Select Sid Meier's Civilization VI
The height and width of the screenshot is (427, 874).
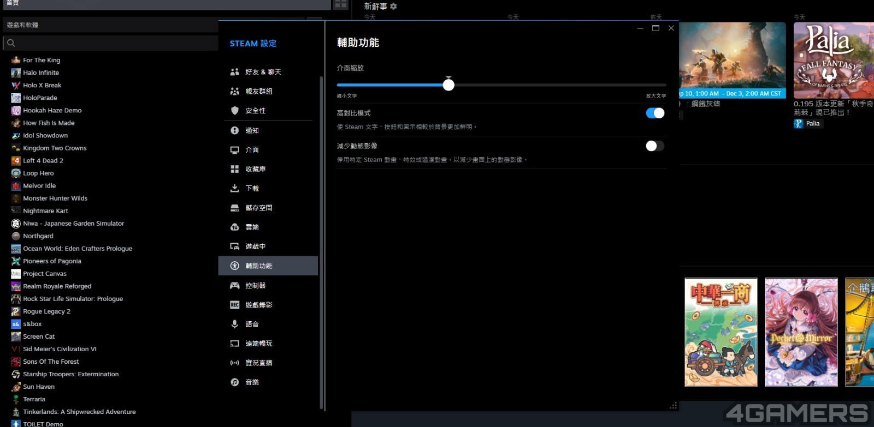click(60, 348)
